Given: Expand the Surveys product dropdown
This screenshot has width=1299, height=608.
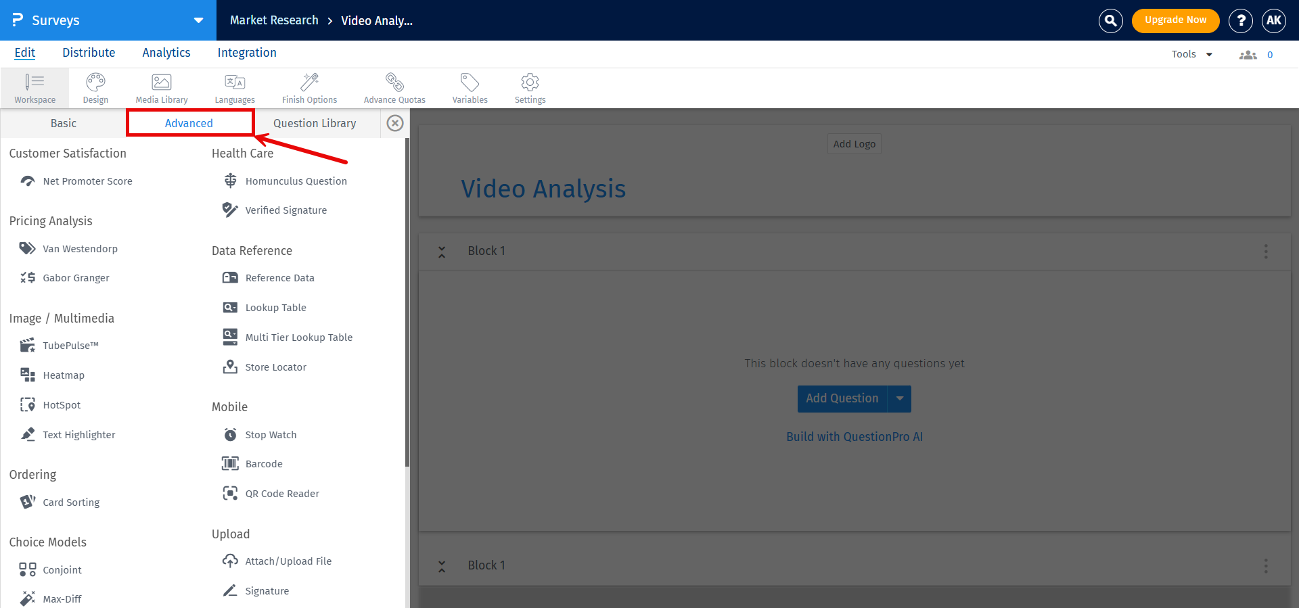Looking at the screenshot, I should tap(198, 20).
